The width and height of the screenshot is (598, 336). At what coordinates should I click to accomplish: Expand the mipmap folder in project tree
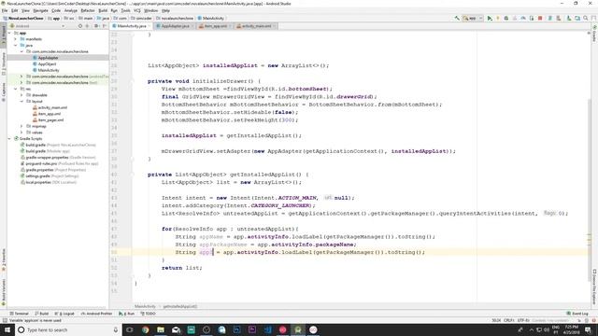point(21,126)
